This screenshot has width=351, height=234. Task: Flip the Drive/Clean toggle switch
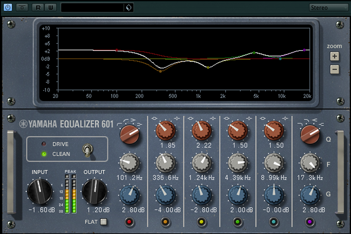click(87, 150)
